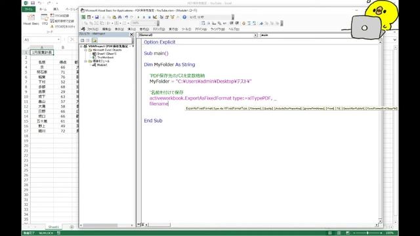Click the Break pause icon in VBA toolbar
This screenshot has height=236, width=420.
[x=144, y=17]
